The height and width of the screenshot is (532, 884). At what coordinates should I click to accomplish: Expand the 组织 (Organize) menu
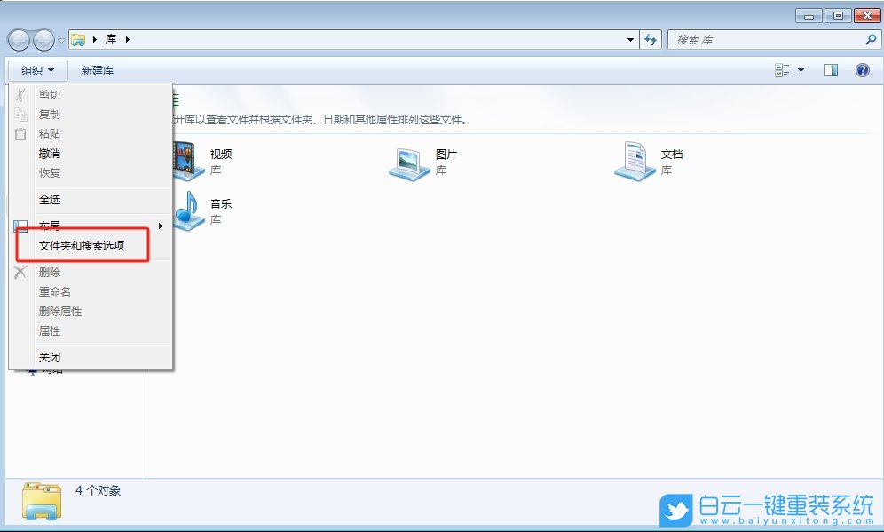pos(36,70)
